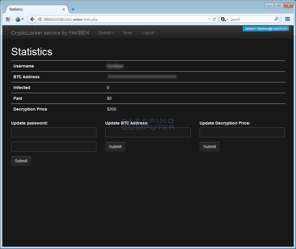
Task: Open the hamburger menu
Action: click(288, 19)
